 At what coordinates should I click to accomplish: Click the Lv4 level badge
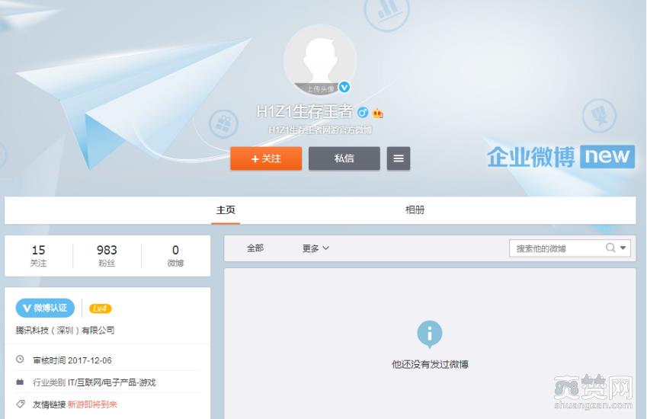101,309
